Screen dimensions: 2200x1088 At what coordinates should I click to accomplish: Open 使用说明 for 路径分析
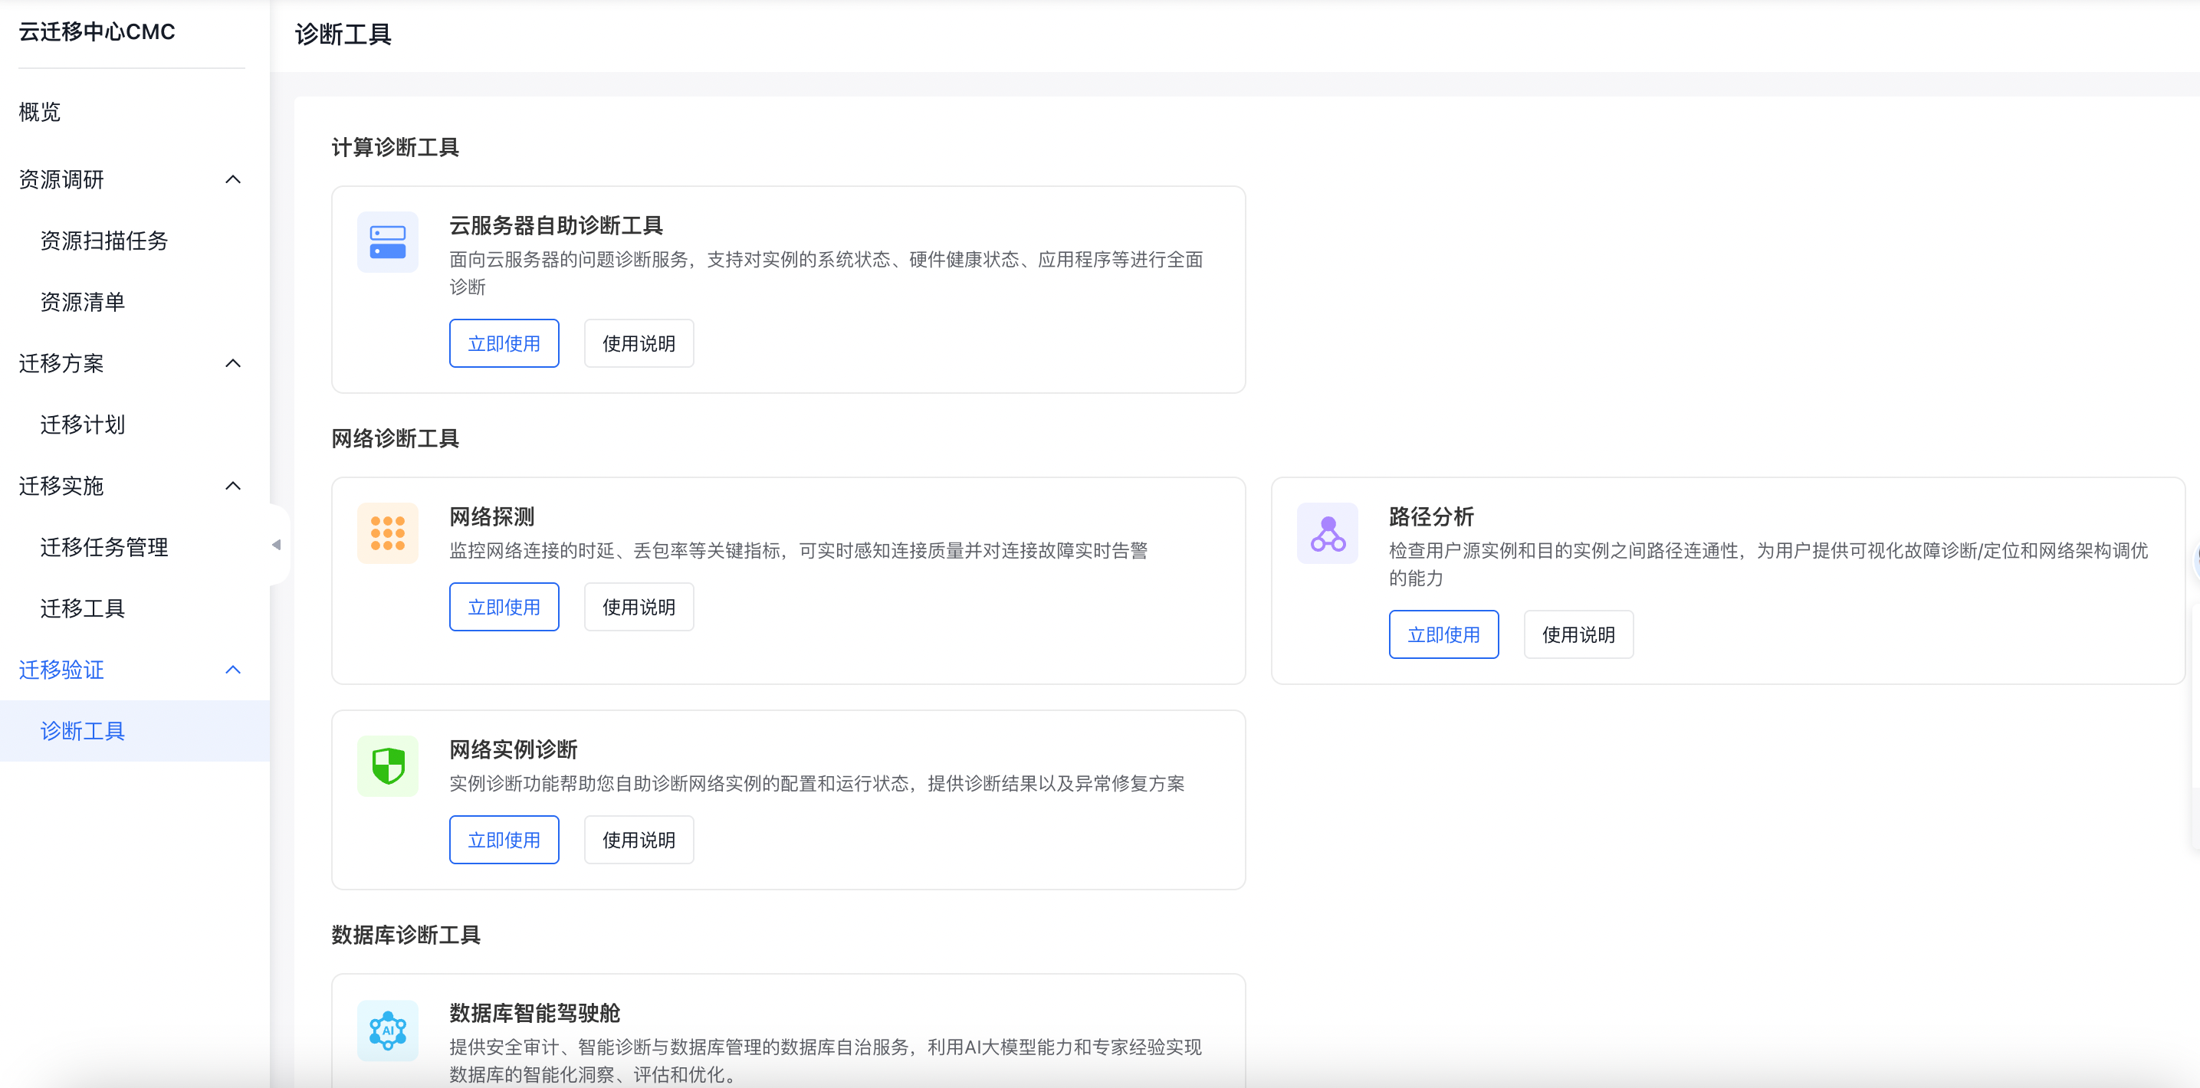point(1578,635)
